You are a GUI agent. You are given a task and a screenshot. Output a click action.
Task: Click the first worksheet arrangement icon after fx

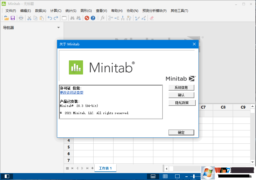pos(110,18)
